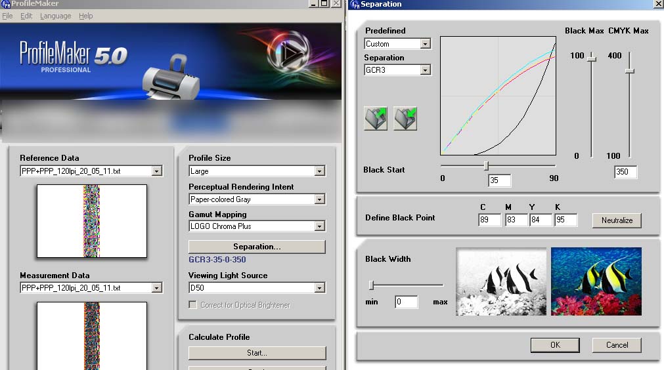The image size is (664, 370).
Task: Click the Reference Data chart preview
Action: [x=92, y=220]
